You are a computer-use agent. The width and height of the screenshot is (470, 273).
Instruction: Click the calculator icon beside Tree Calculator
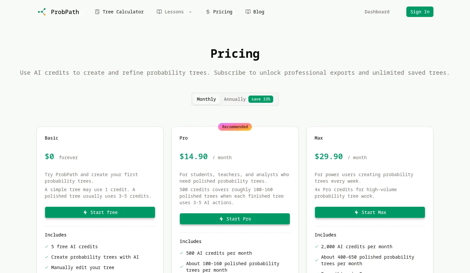pos(97,12)
